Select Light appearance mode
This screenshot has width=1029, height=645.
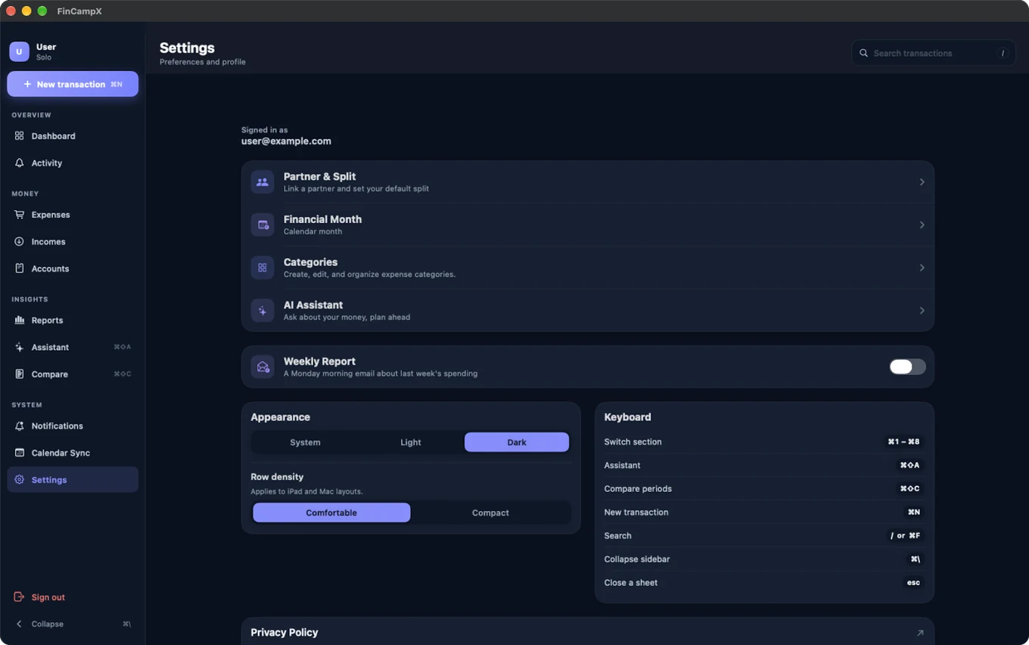[x=411, y=442]
